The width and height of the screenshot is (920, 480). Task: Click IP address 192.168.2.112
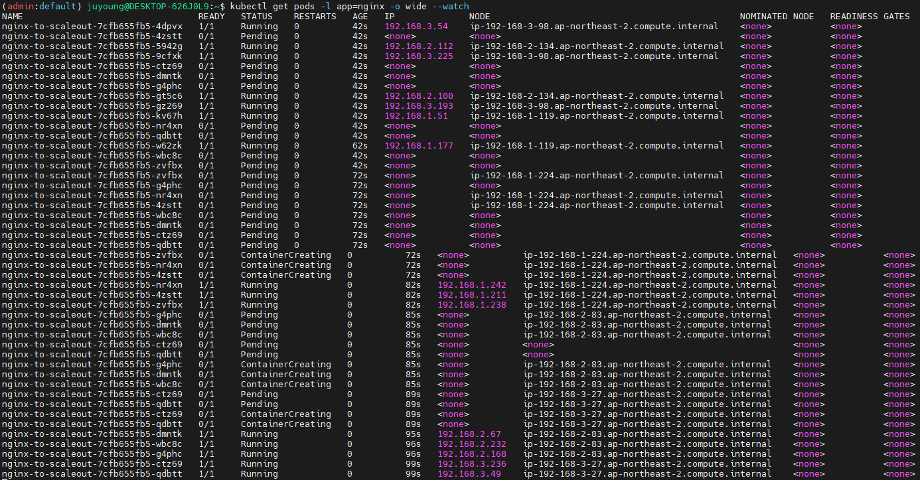click(419, 46)
